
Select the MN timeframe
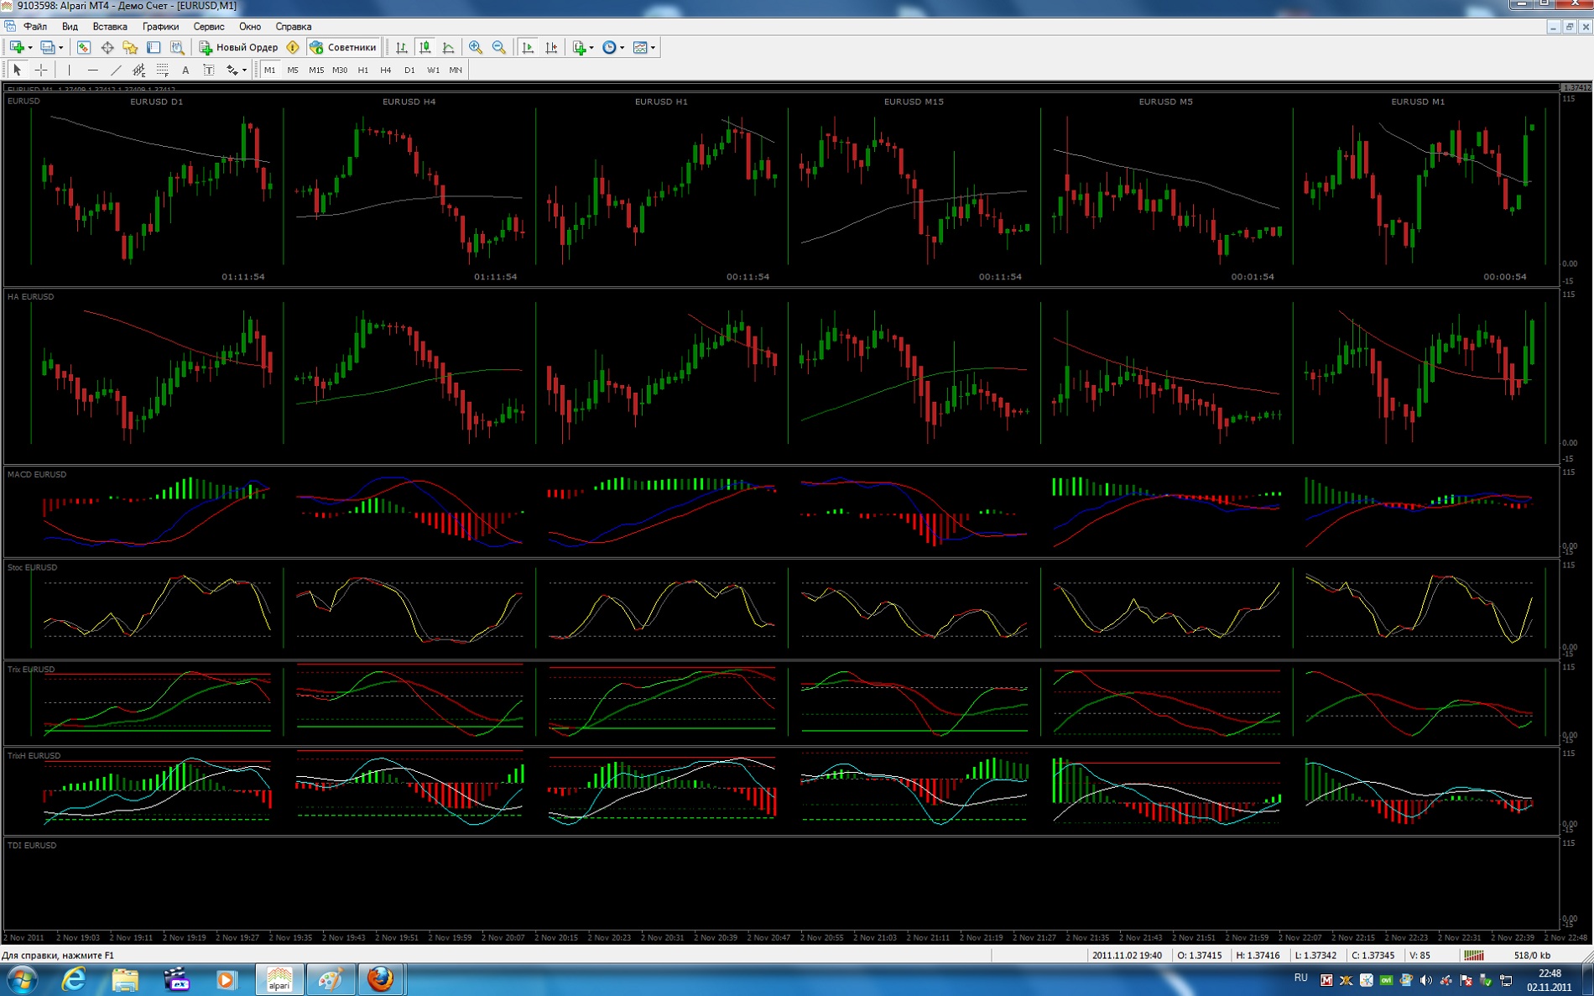tap(456, 70)
